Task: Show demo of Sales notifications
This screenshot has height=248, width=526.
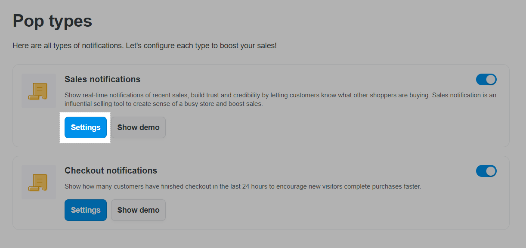Action: click(138, 127)
